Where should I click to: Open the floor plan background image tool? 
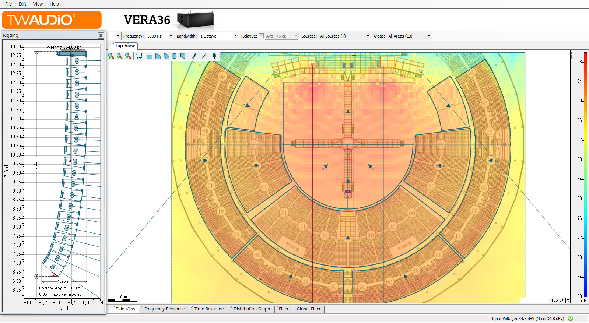139,56
